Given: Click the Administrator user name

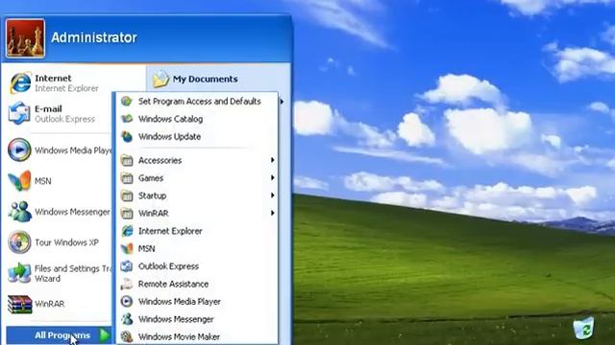Looking at the screenshot, I should click(x=94, y=37).
